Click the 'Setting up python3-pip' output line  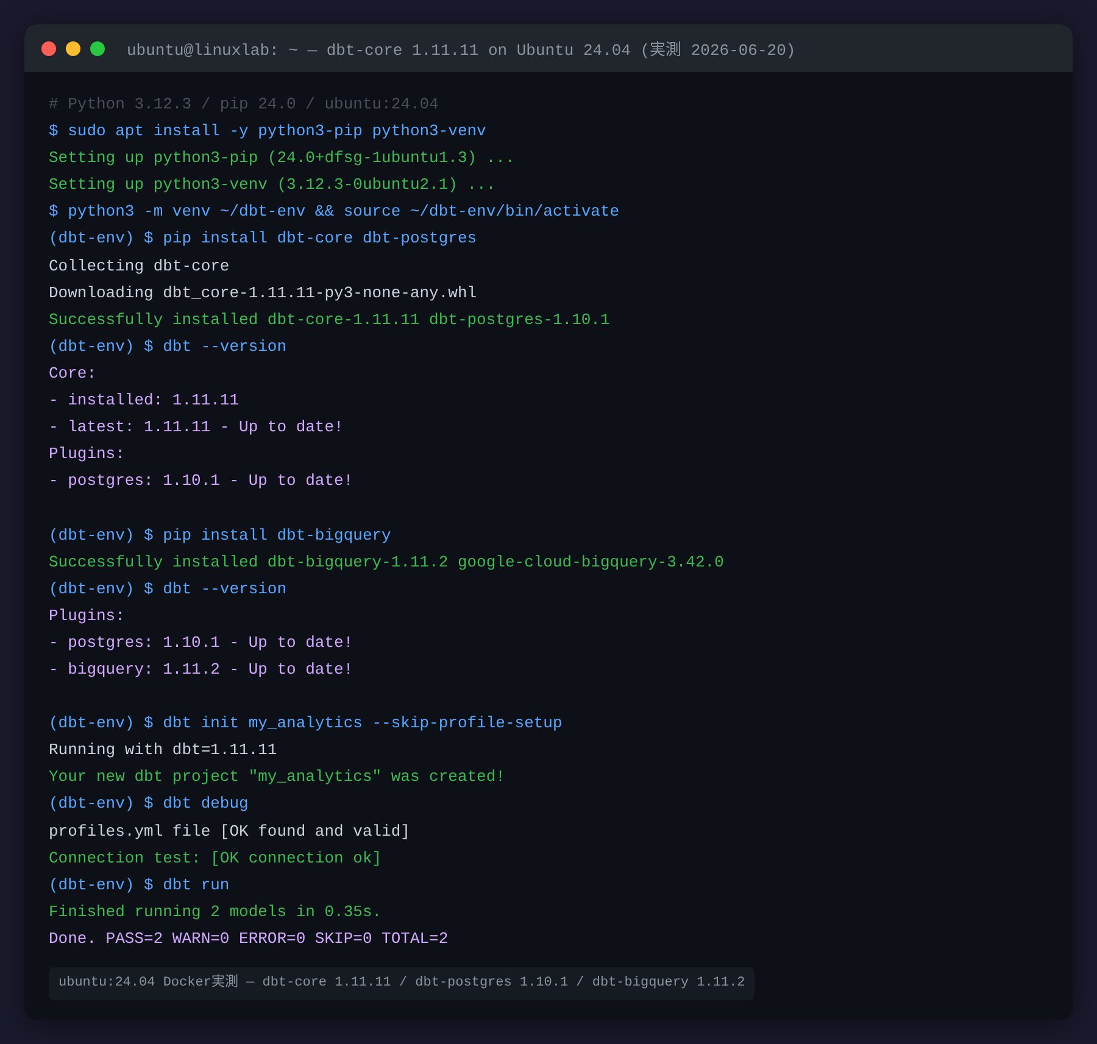281,157
